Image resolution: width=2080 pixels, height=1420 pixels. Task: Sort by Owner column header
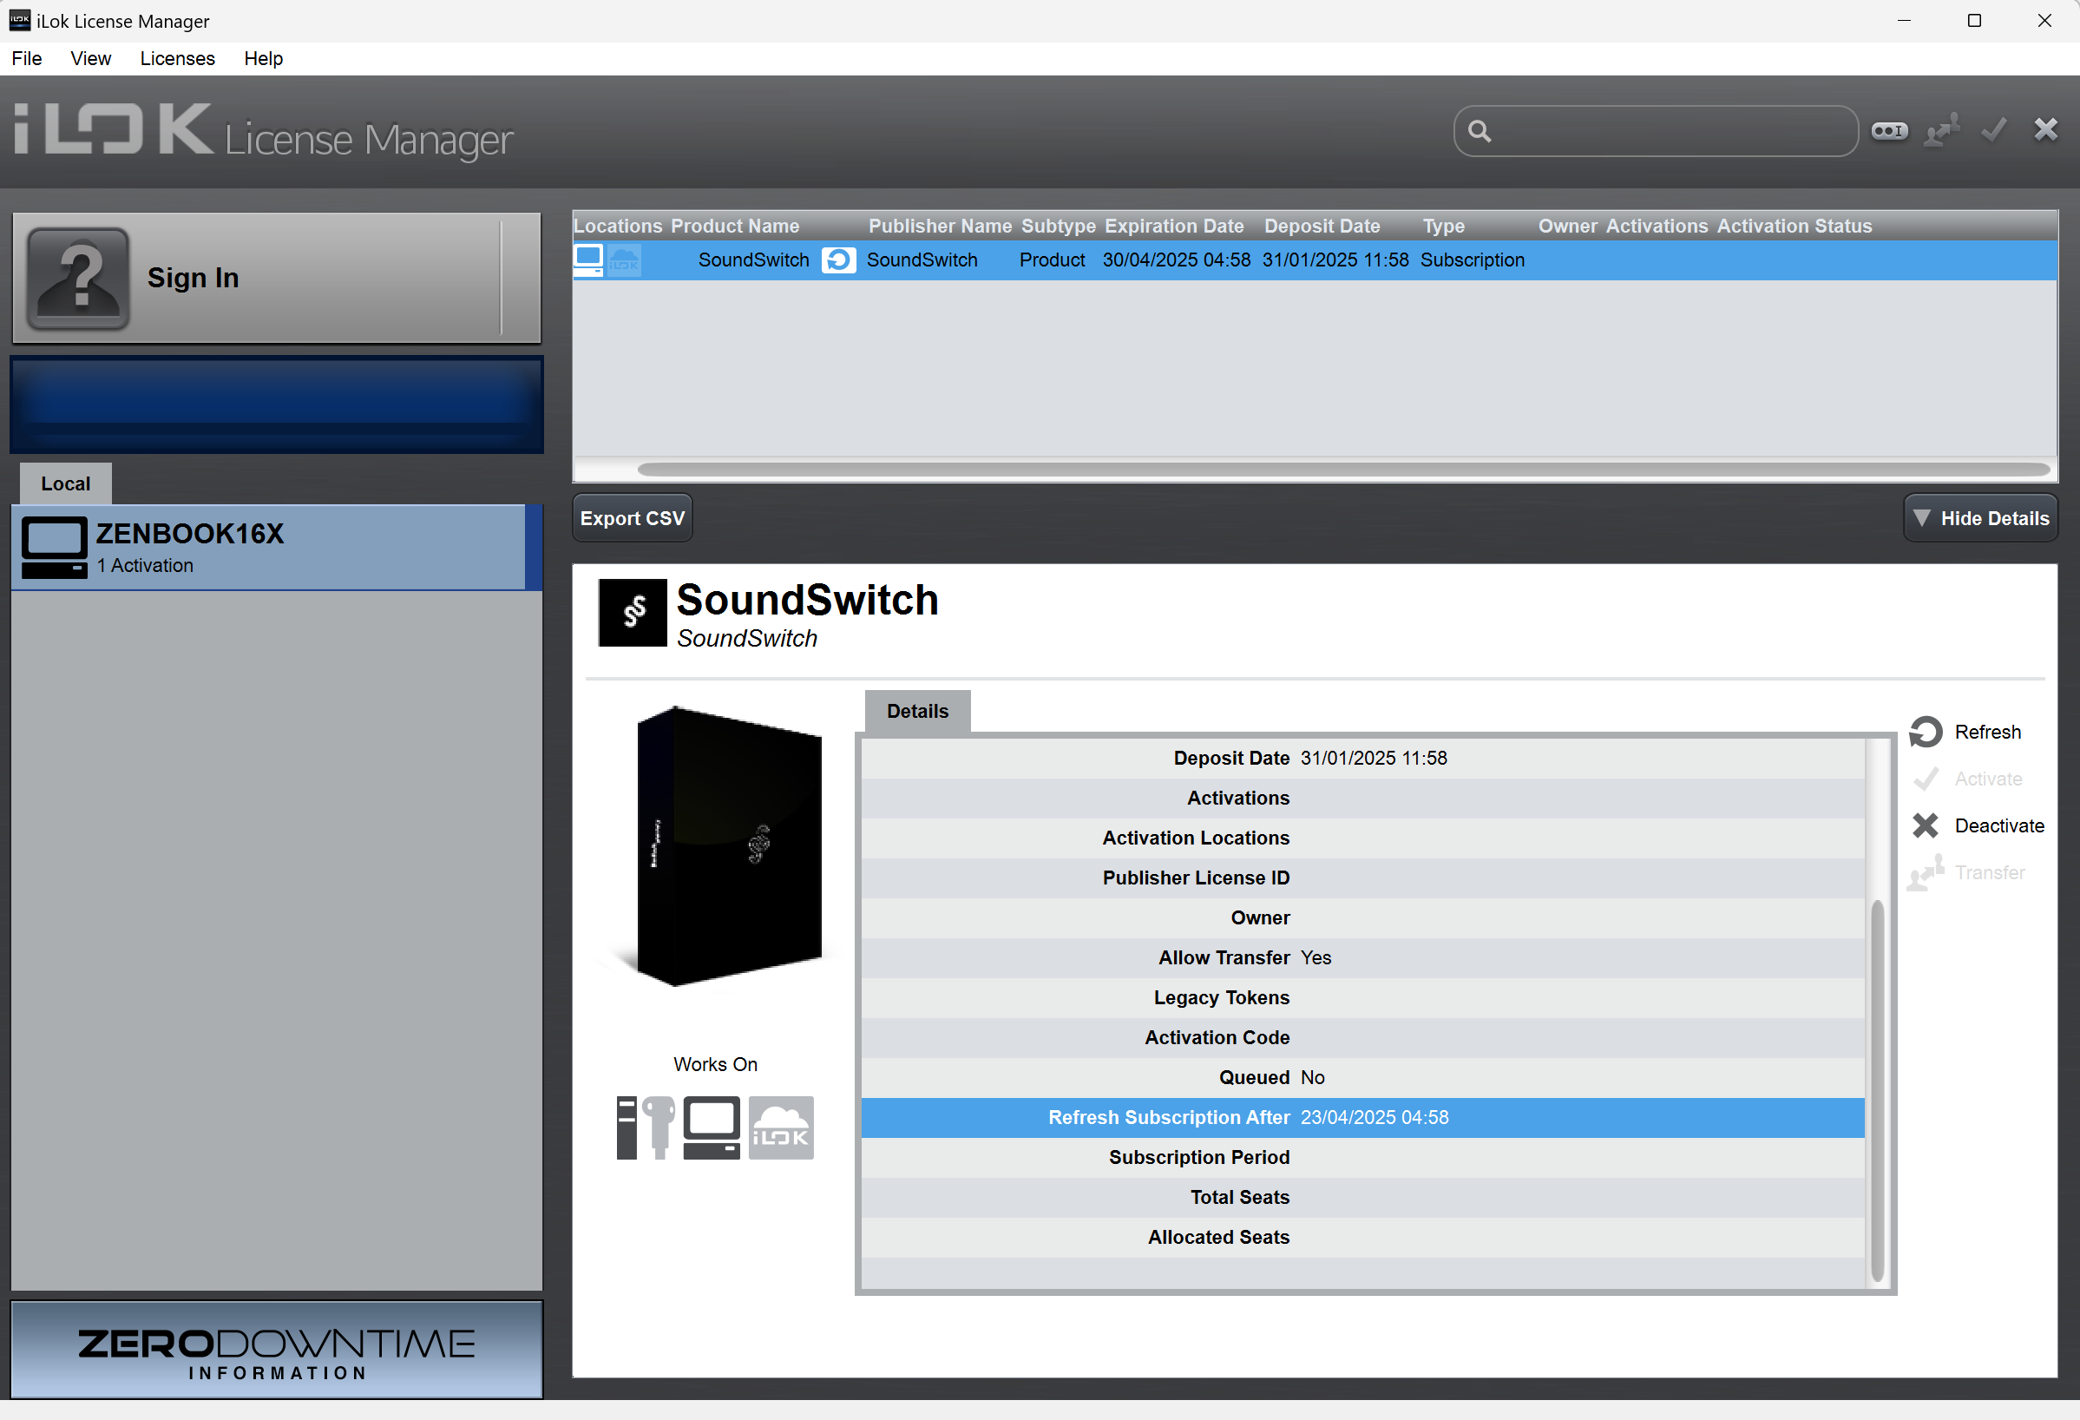coord(1567,227)
